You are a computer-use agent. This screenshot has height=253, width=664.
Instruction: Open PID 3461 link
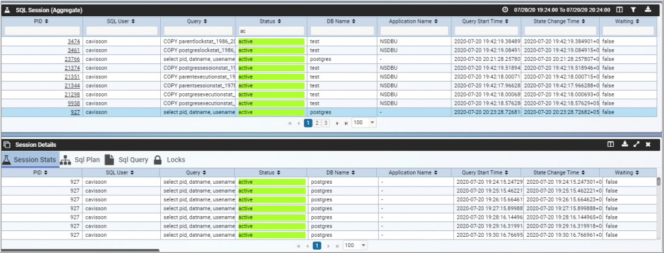point(74,50)
